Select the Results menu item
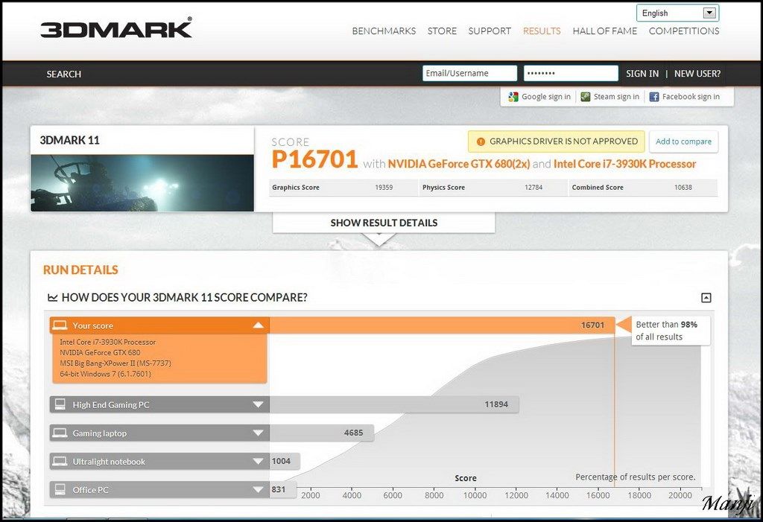This screenshot has width=763, height=522. 542,31
